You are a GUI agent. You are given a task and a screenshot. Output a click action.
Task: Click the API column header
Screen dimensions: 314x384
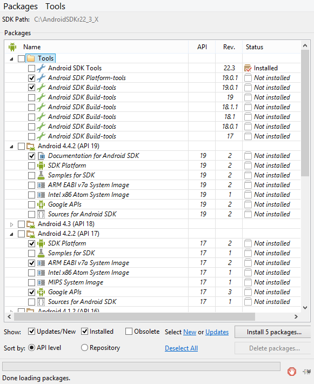tap(202, 47)
